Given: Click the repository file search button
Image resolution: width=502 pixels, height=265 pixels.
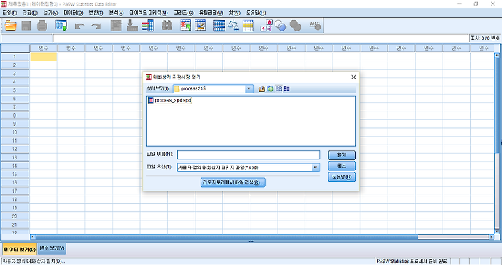Looking at the screenshot, I should click(x=233, y=183).
